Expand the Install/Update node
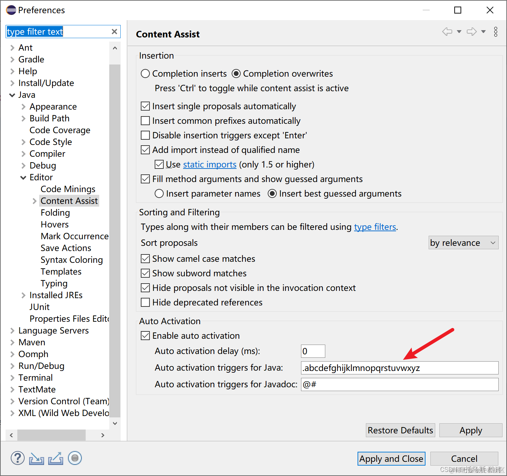The image size is (507, 476). (12, 83)
